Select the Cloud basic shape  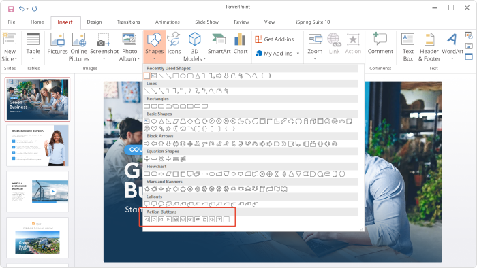tap(183, 129)
